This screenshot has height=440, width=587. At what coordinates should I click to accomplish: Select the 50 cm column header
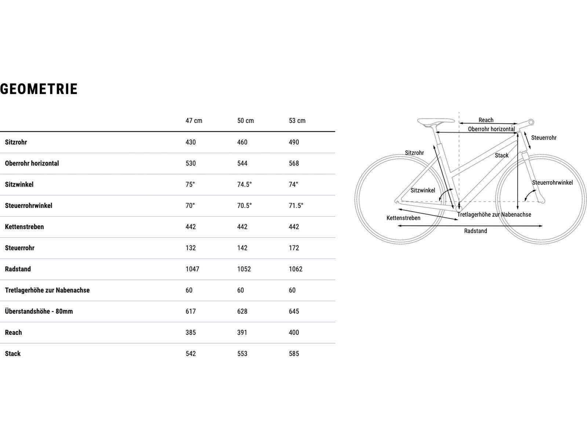click(245, 121)
